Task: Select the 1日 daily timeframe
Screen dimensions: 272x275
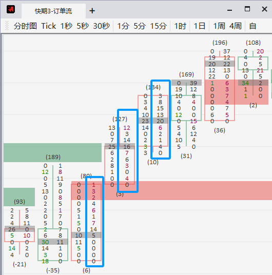Action: point(200,26)
